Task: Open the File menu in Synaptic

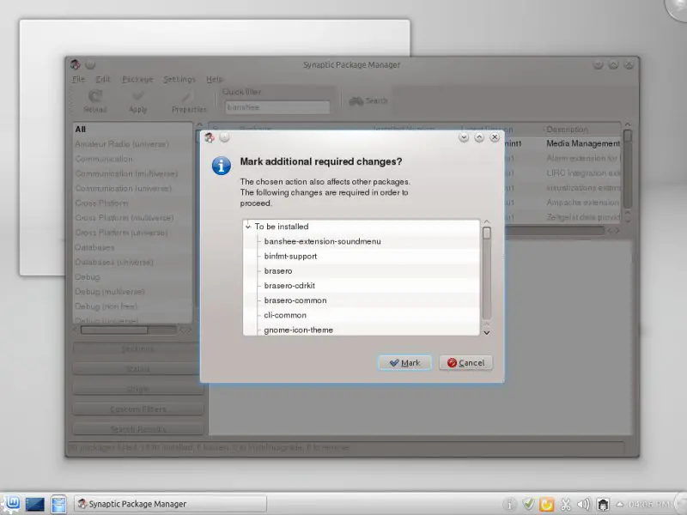Action: (78, 79)
